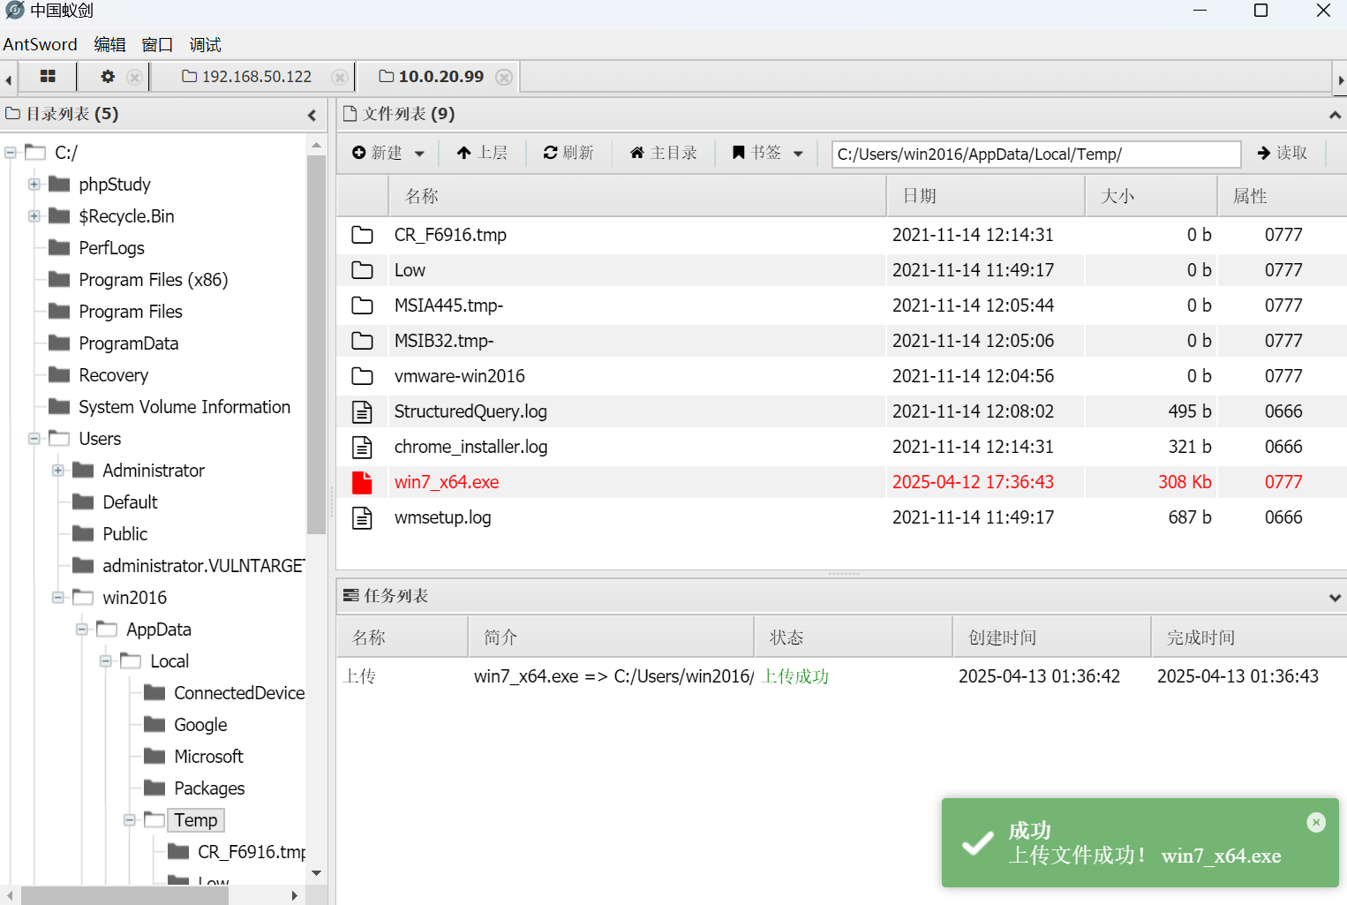Click the wmsetup.log file icon
Viewport: 1347px width, 905px height.
[362, 517]
